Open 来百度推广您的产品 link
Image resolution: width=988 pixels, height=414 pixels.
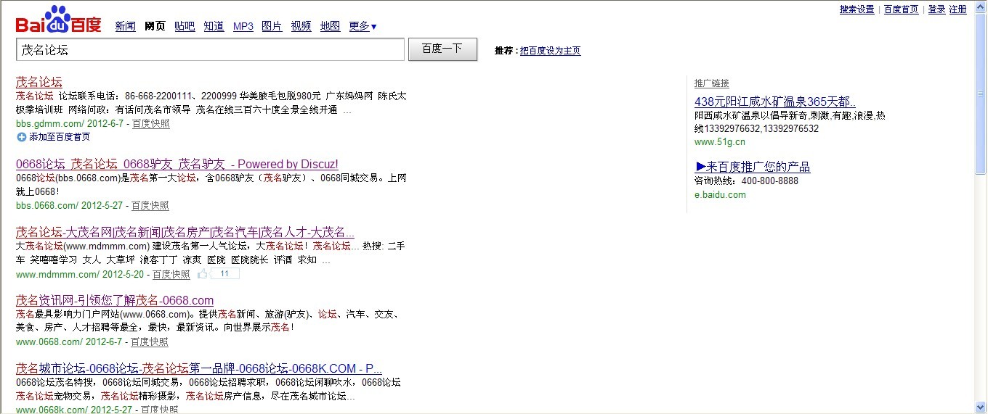click(x=753, y=167)
